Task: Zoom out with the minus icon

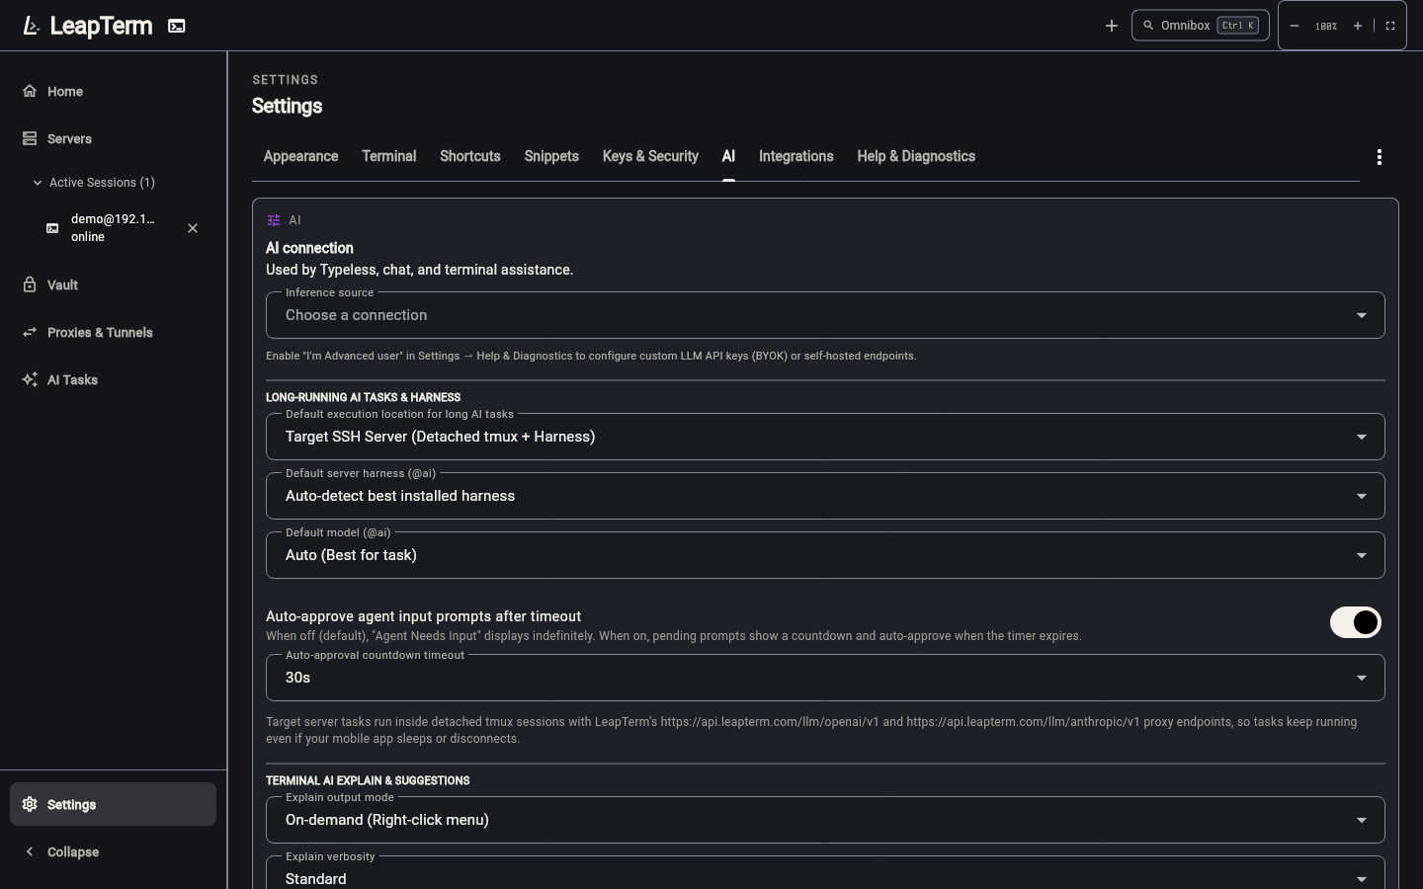Action: (1295, 26)
